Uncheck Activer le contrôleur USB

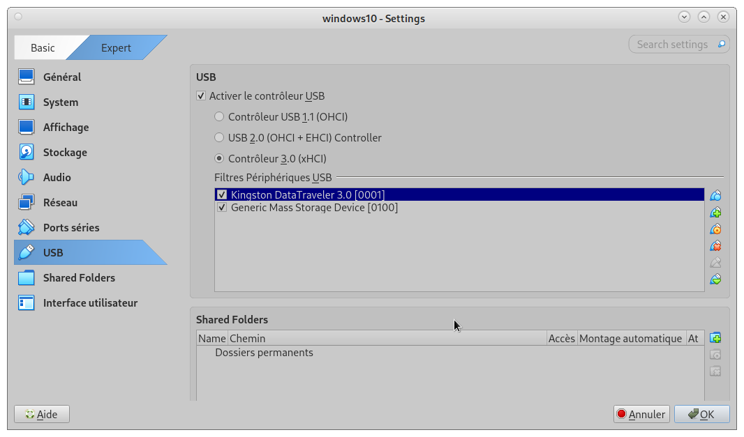coord(201,96)
